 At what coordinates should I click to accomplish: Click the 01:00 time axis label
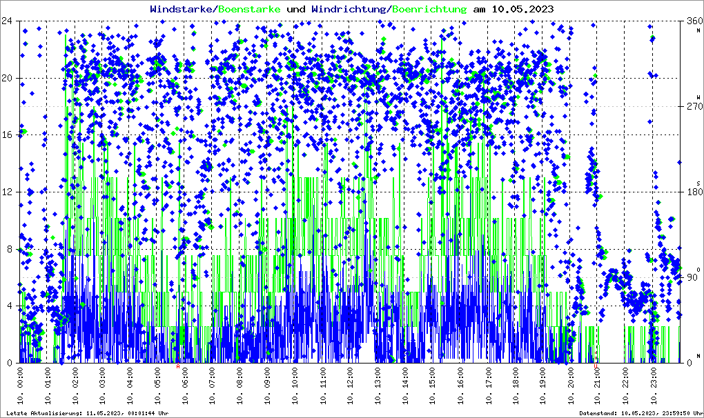pos(47,386)
